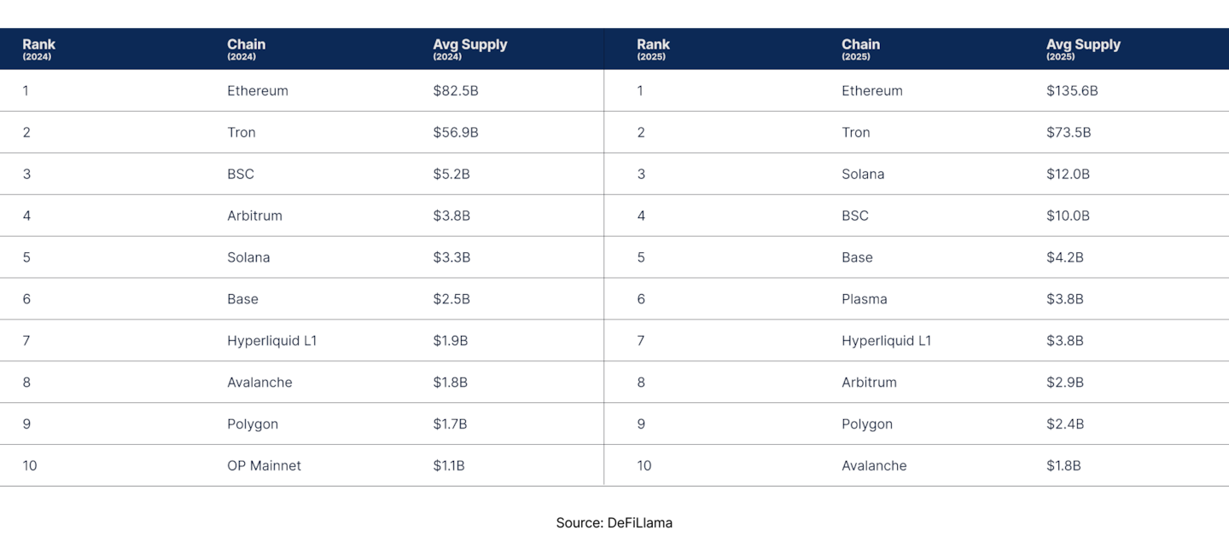This screenshot has height=559, width=1229.
Task: Select the $12.0B Solana supply cell
Action: point(1068,175)
